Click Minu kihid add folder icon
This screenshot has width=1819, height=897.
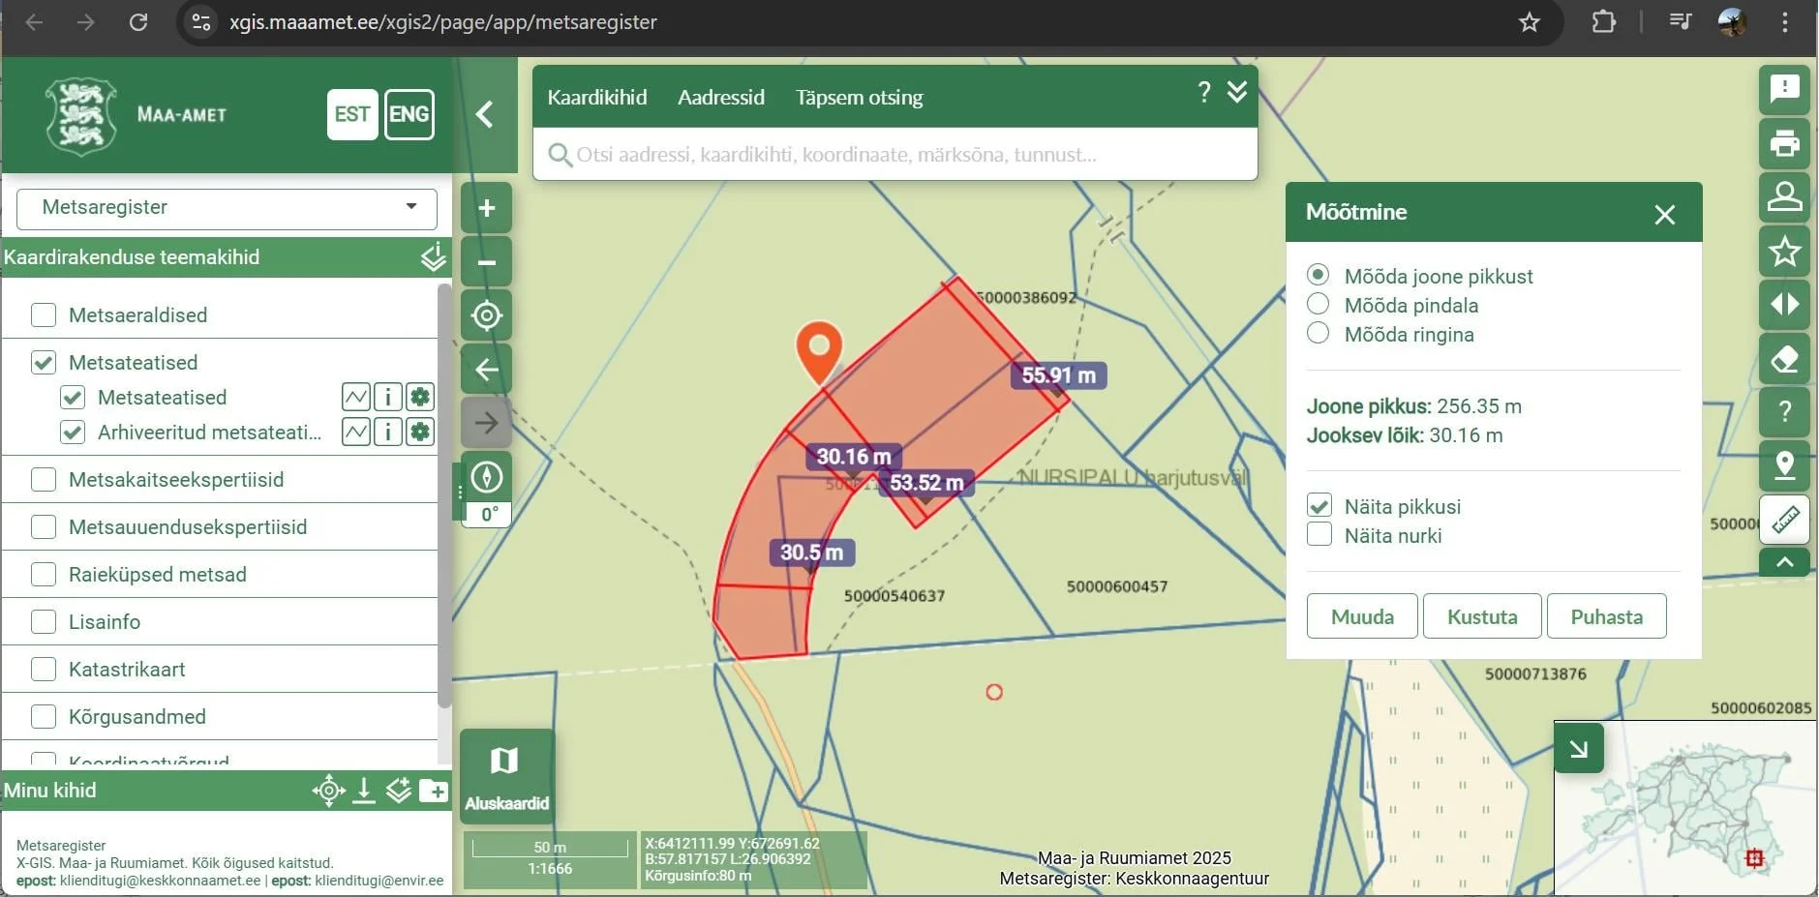[434, 791]
